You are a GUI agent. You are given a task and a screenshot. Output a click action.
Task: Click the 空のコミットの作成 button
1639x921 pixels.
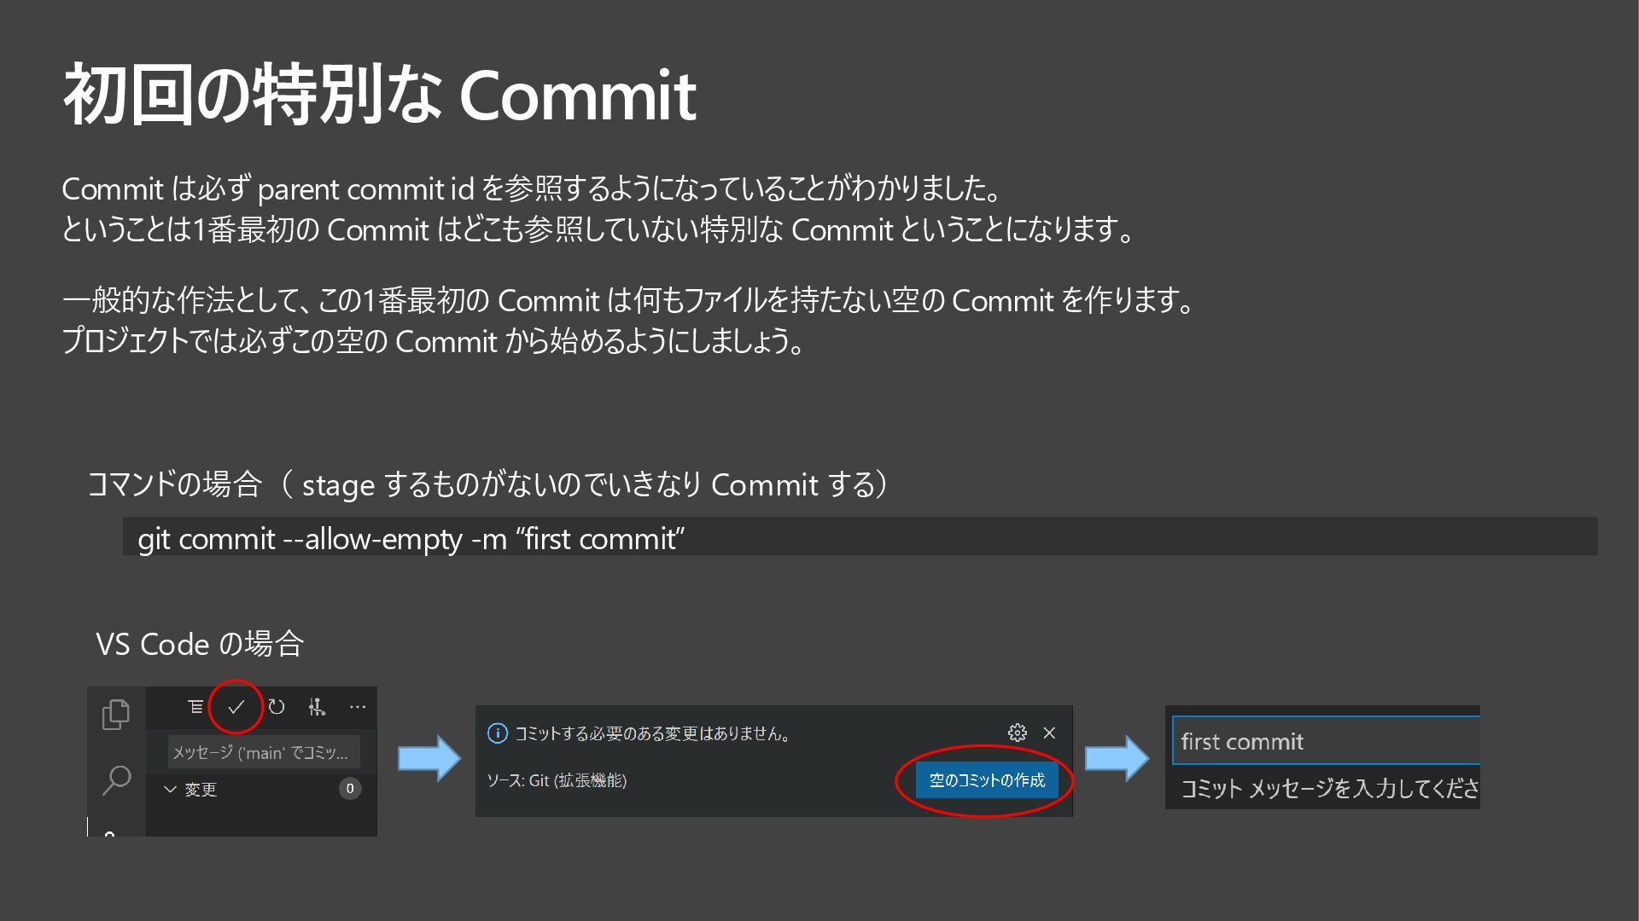(x=987, y=780)
